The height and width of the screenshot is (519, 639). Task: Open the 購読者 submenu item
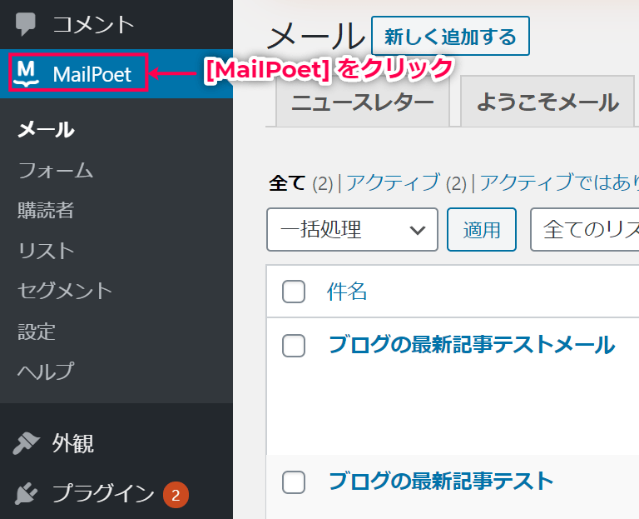tap(46, 211)
